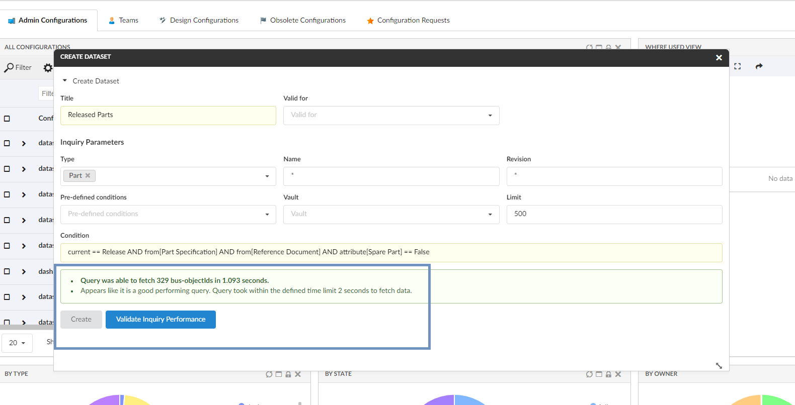
Task: Check the first configuration row checkbox
Action: (7, 143)
